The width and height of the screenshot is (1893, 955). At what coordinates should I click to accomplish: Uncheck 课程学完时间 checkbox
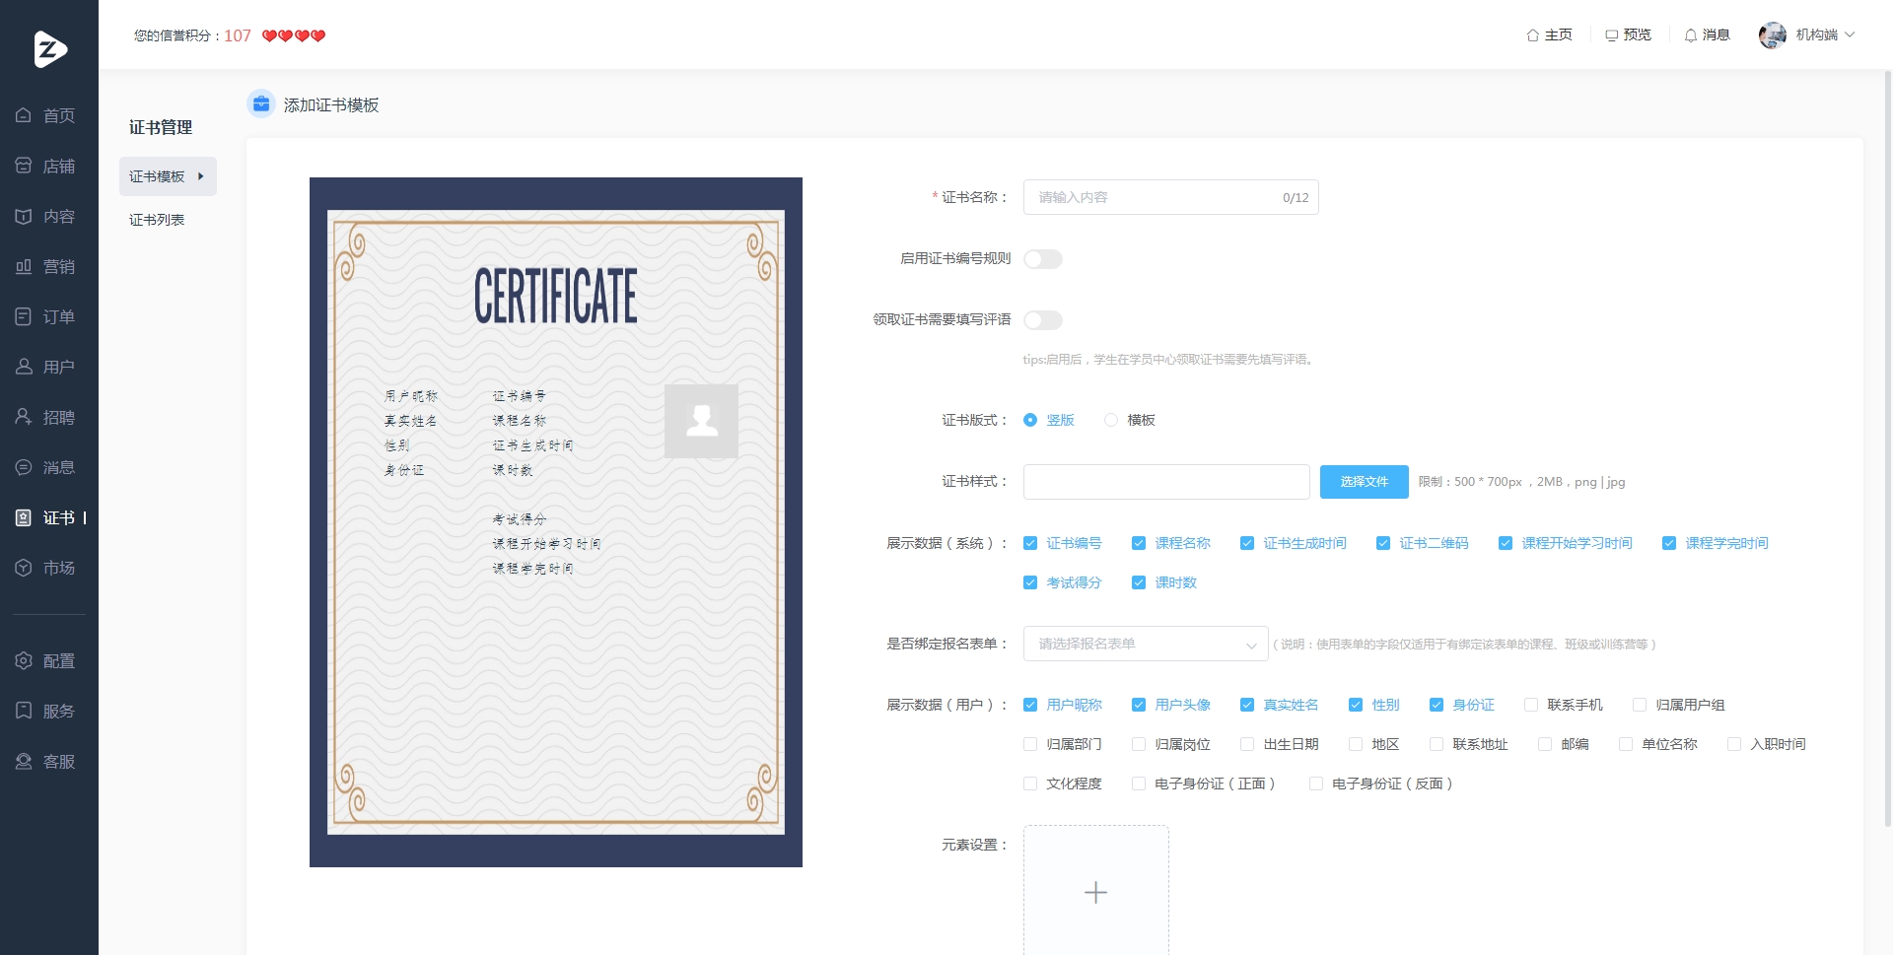pos(1669,543)
